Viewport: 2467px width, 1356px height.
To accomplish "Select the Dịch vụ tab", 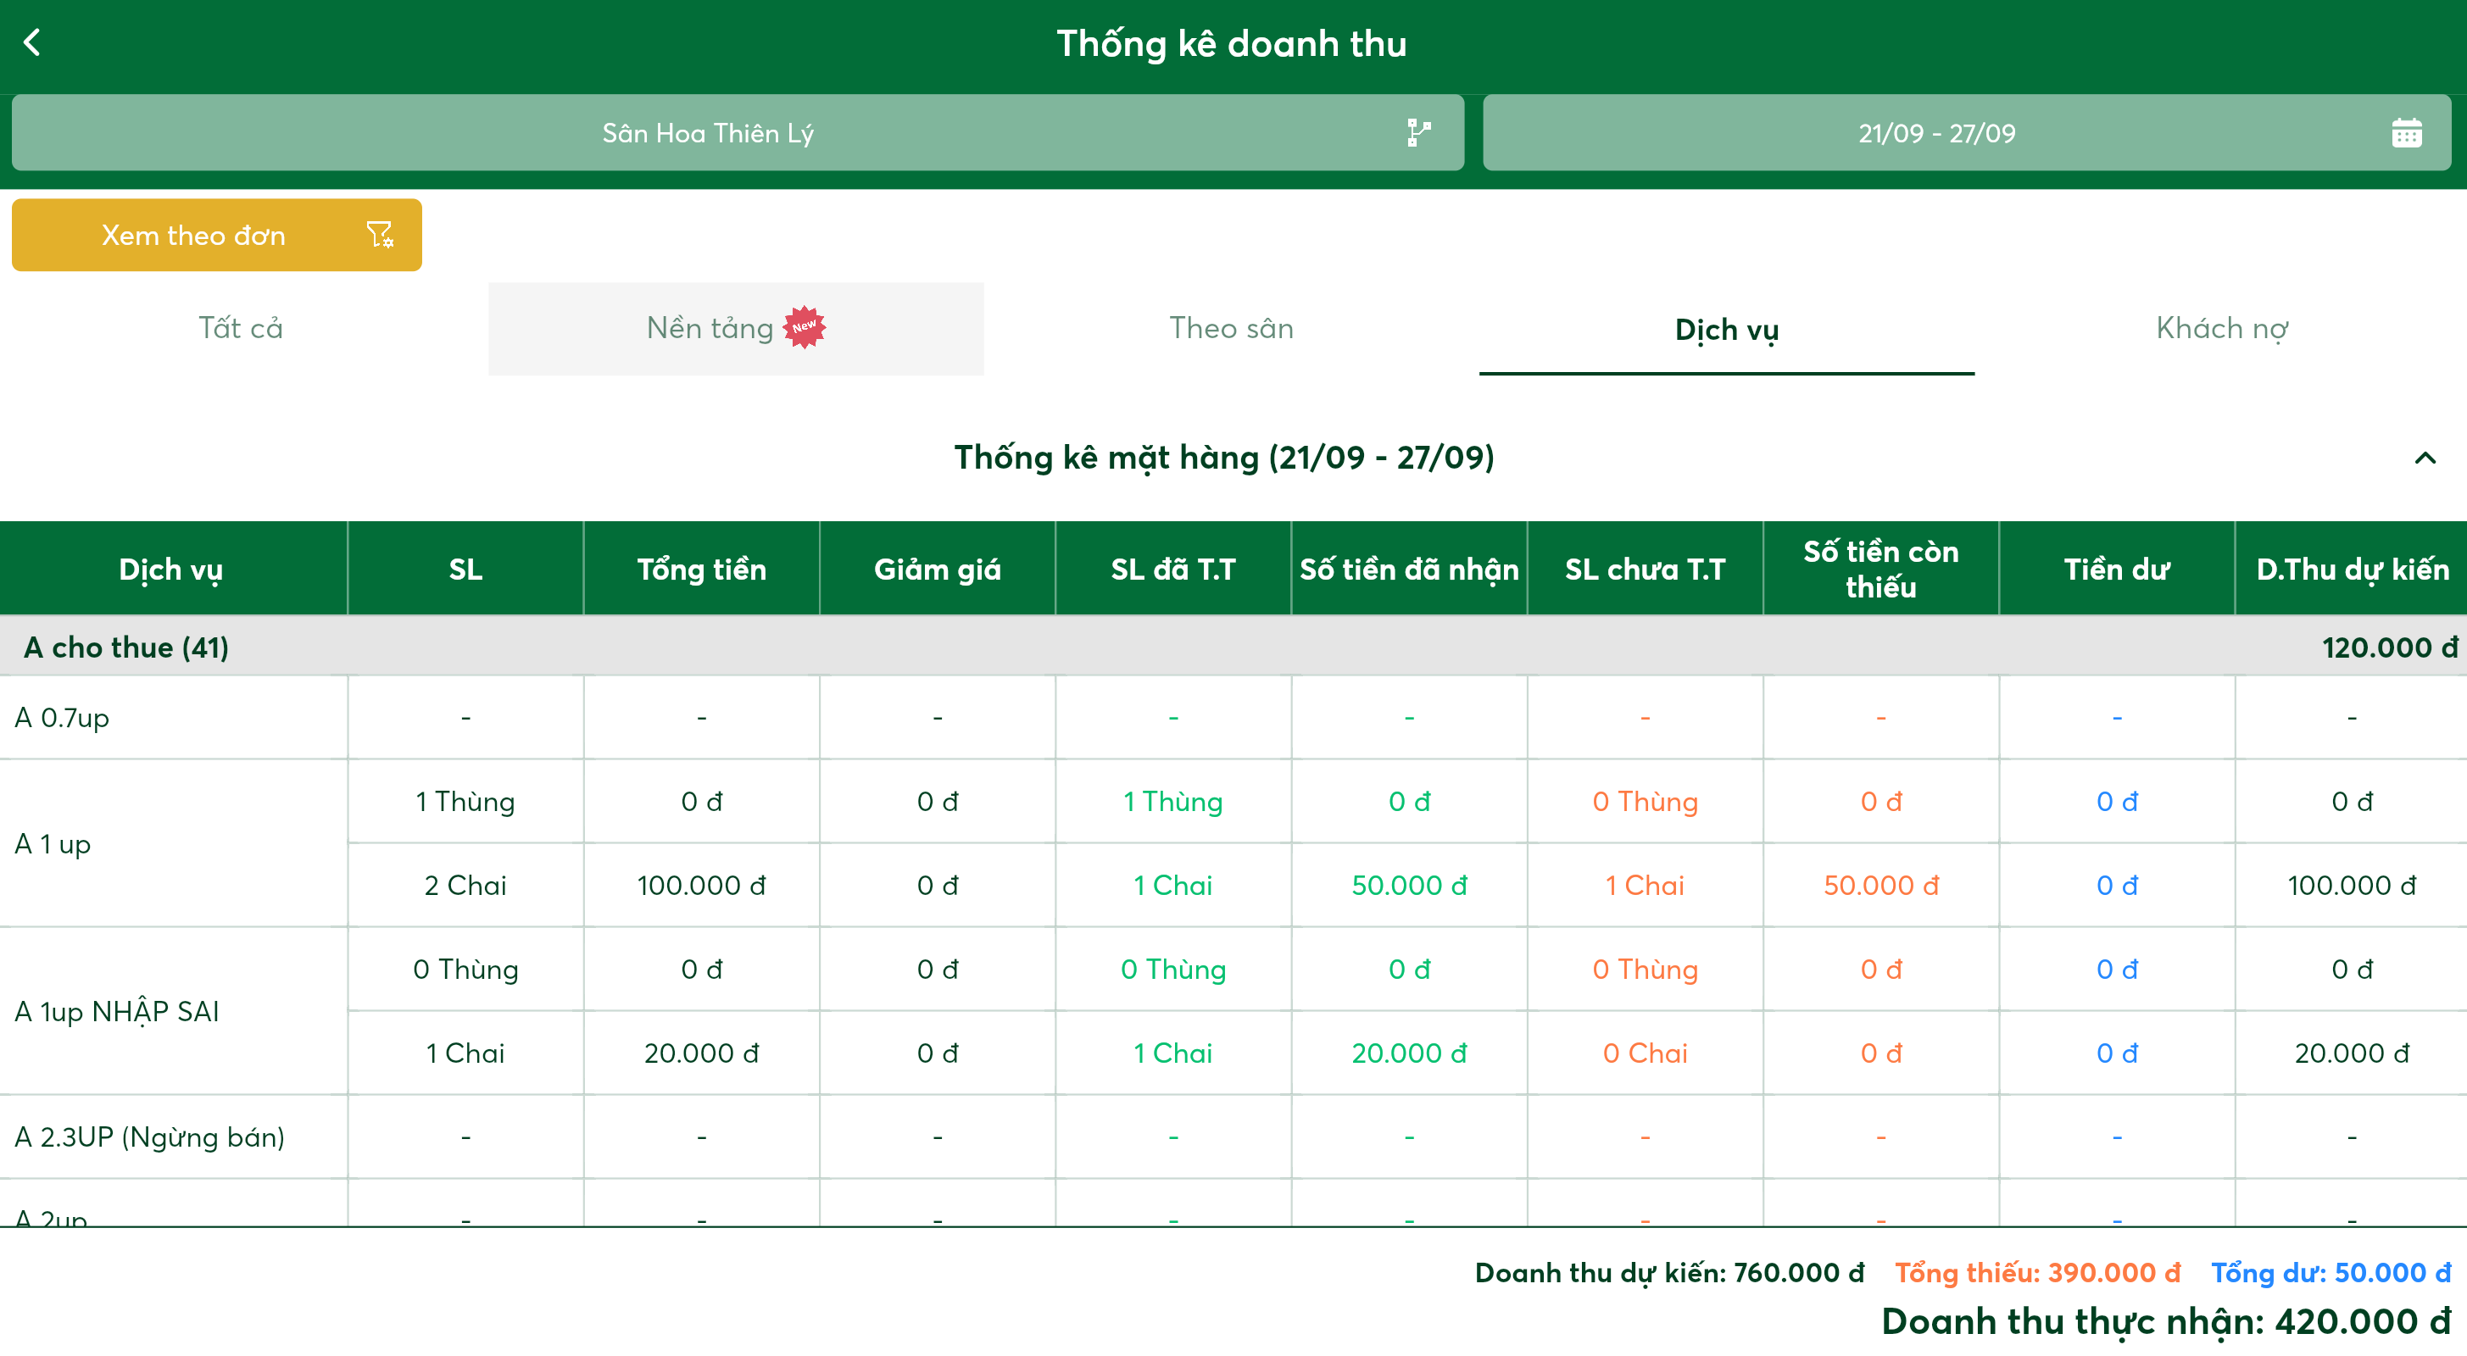I will tap(1727, 329).
